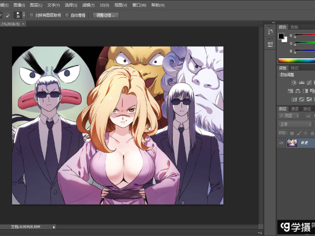Click the 调整边缘... button
The image size is (315, 236).
tap(105, 15)
